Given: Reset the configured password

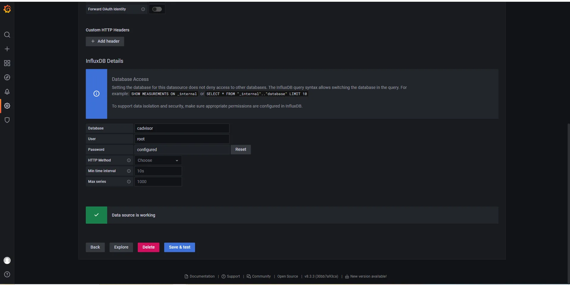Looking at the screenshot, I should point(241,150).
